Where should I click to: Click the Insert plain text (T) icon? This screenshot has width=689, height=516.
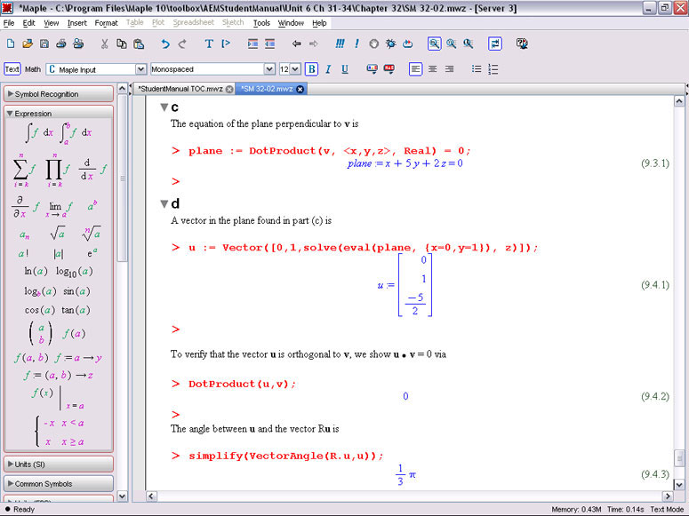click(x=209, y=44)
